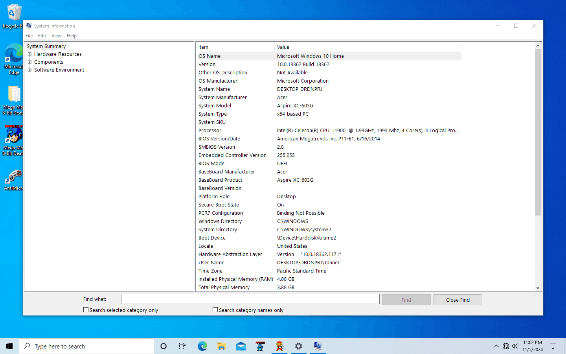Click the Item column header
566x354 pixels.
pyautogui.click(x=235, y=47)
